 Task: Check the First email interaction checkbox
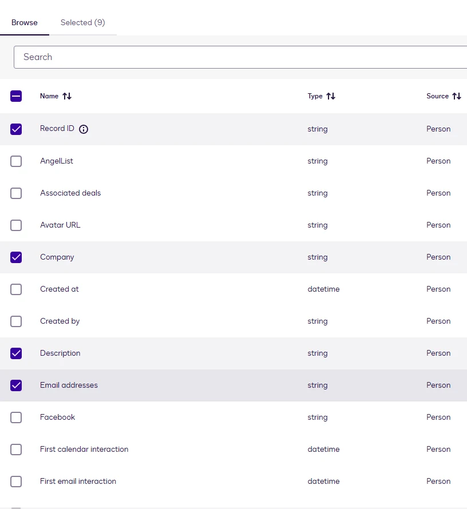(x=16, y=482)
